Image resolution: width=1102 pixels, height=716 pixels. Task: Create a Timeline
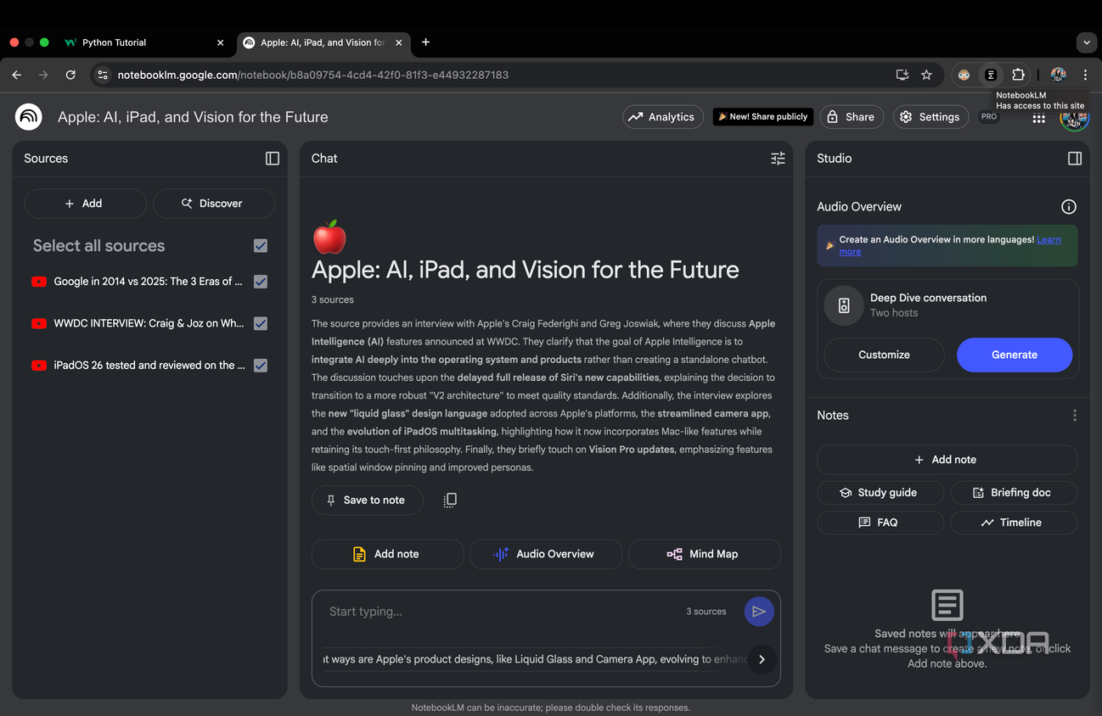coord(1014,523)
